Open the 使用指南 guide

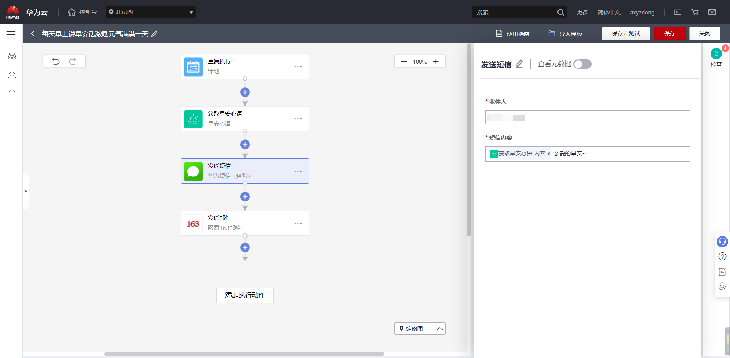(x=513, y=34)
